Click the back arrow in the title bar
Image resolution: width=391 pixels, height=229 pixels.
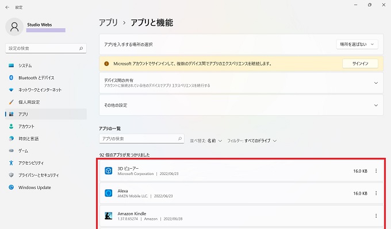[7, 7]
